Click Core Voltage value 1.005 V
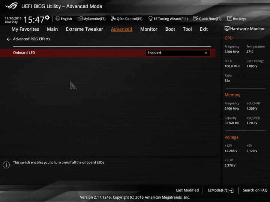 point(252,66)
